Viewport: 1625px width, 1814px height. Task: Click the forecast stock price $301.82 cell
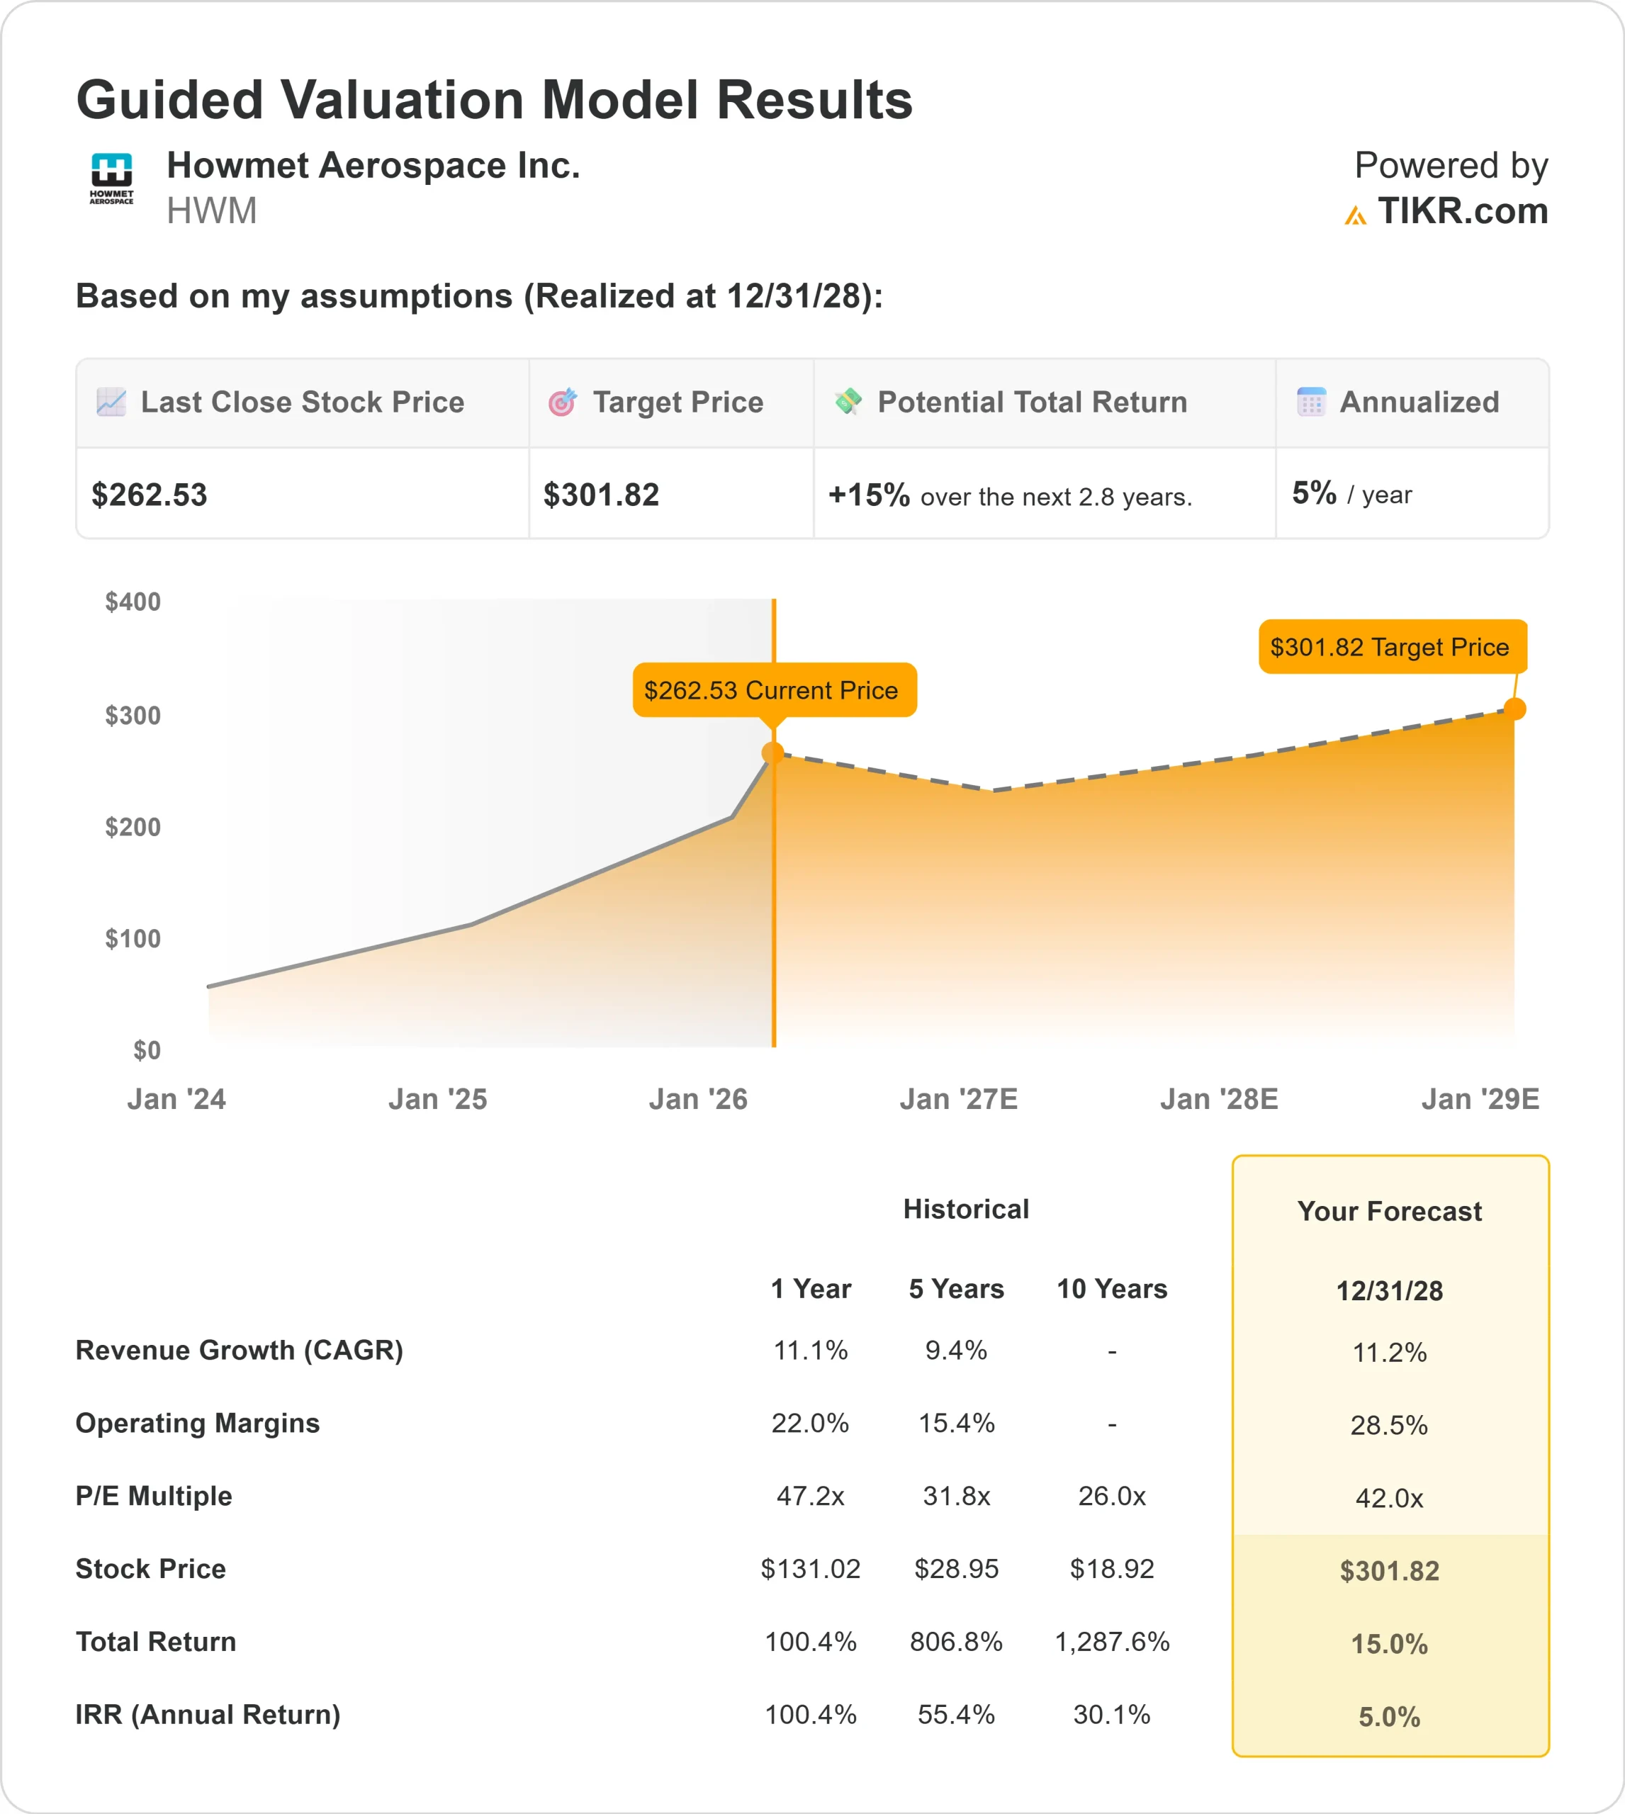(1389, 1570)
